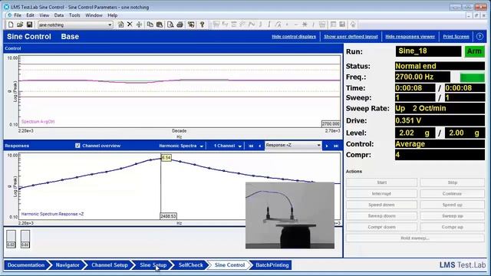Click the shaker video thumbnail
Viewport: 491px width, 276px height.
pos(290,215)
